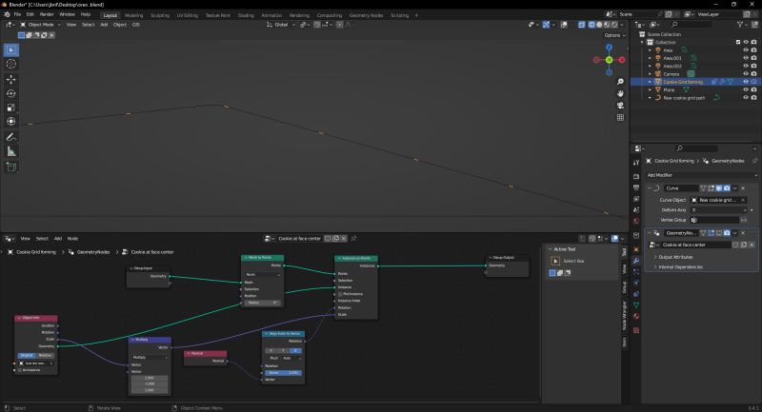Open Multiply operation dropdown on Multiply node
This screenshot has width=762, height=412.
click(x=150, y=357)
